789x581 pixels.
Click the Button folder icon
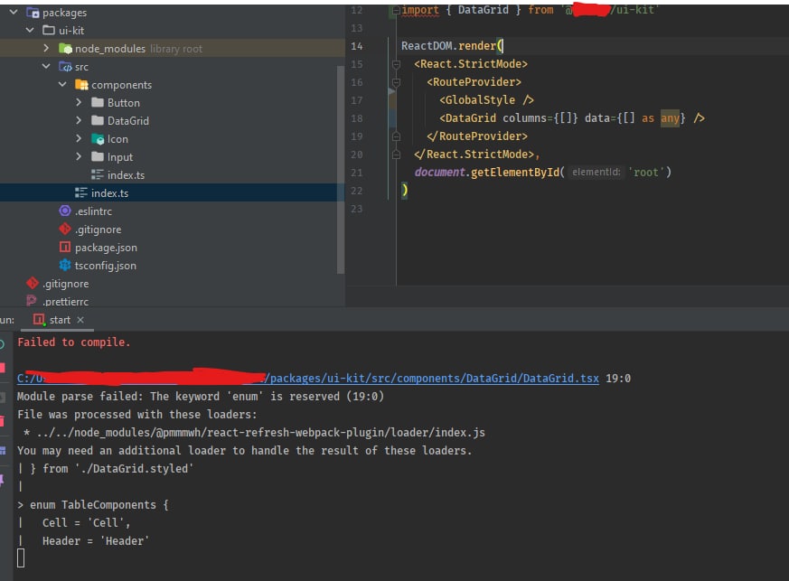[98, 103]
